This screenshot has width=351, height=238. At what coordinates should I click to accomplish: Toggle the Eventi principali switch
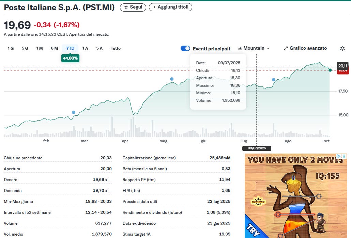coord(185,48)
